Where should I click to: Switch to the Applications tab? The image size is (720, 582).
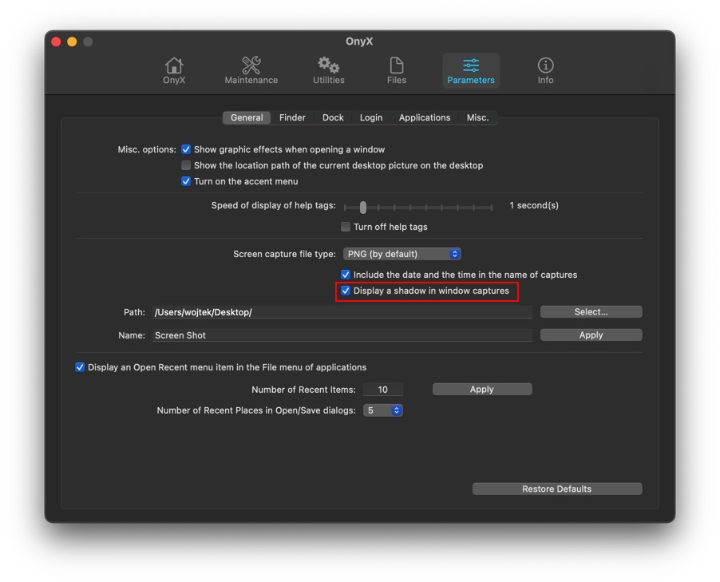(x=425, y=117)
